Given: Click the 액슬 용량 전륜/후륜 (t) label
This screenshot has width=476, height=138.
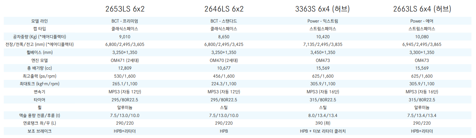Looking at the screenshot, I should click(40, 115).
